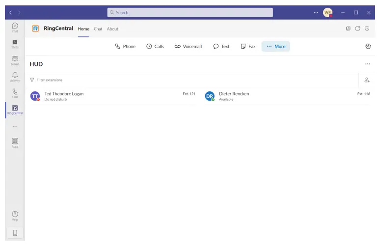The width and height of the screenshot is (377, 249).
Task: Click the Filter extensions field
Action: click(192, 80)
